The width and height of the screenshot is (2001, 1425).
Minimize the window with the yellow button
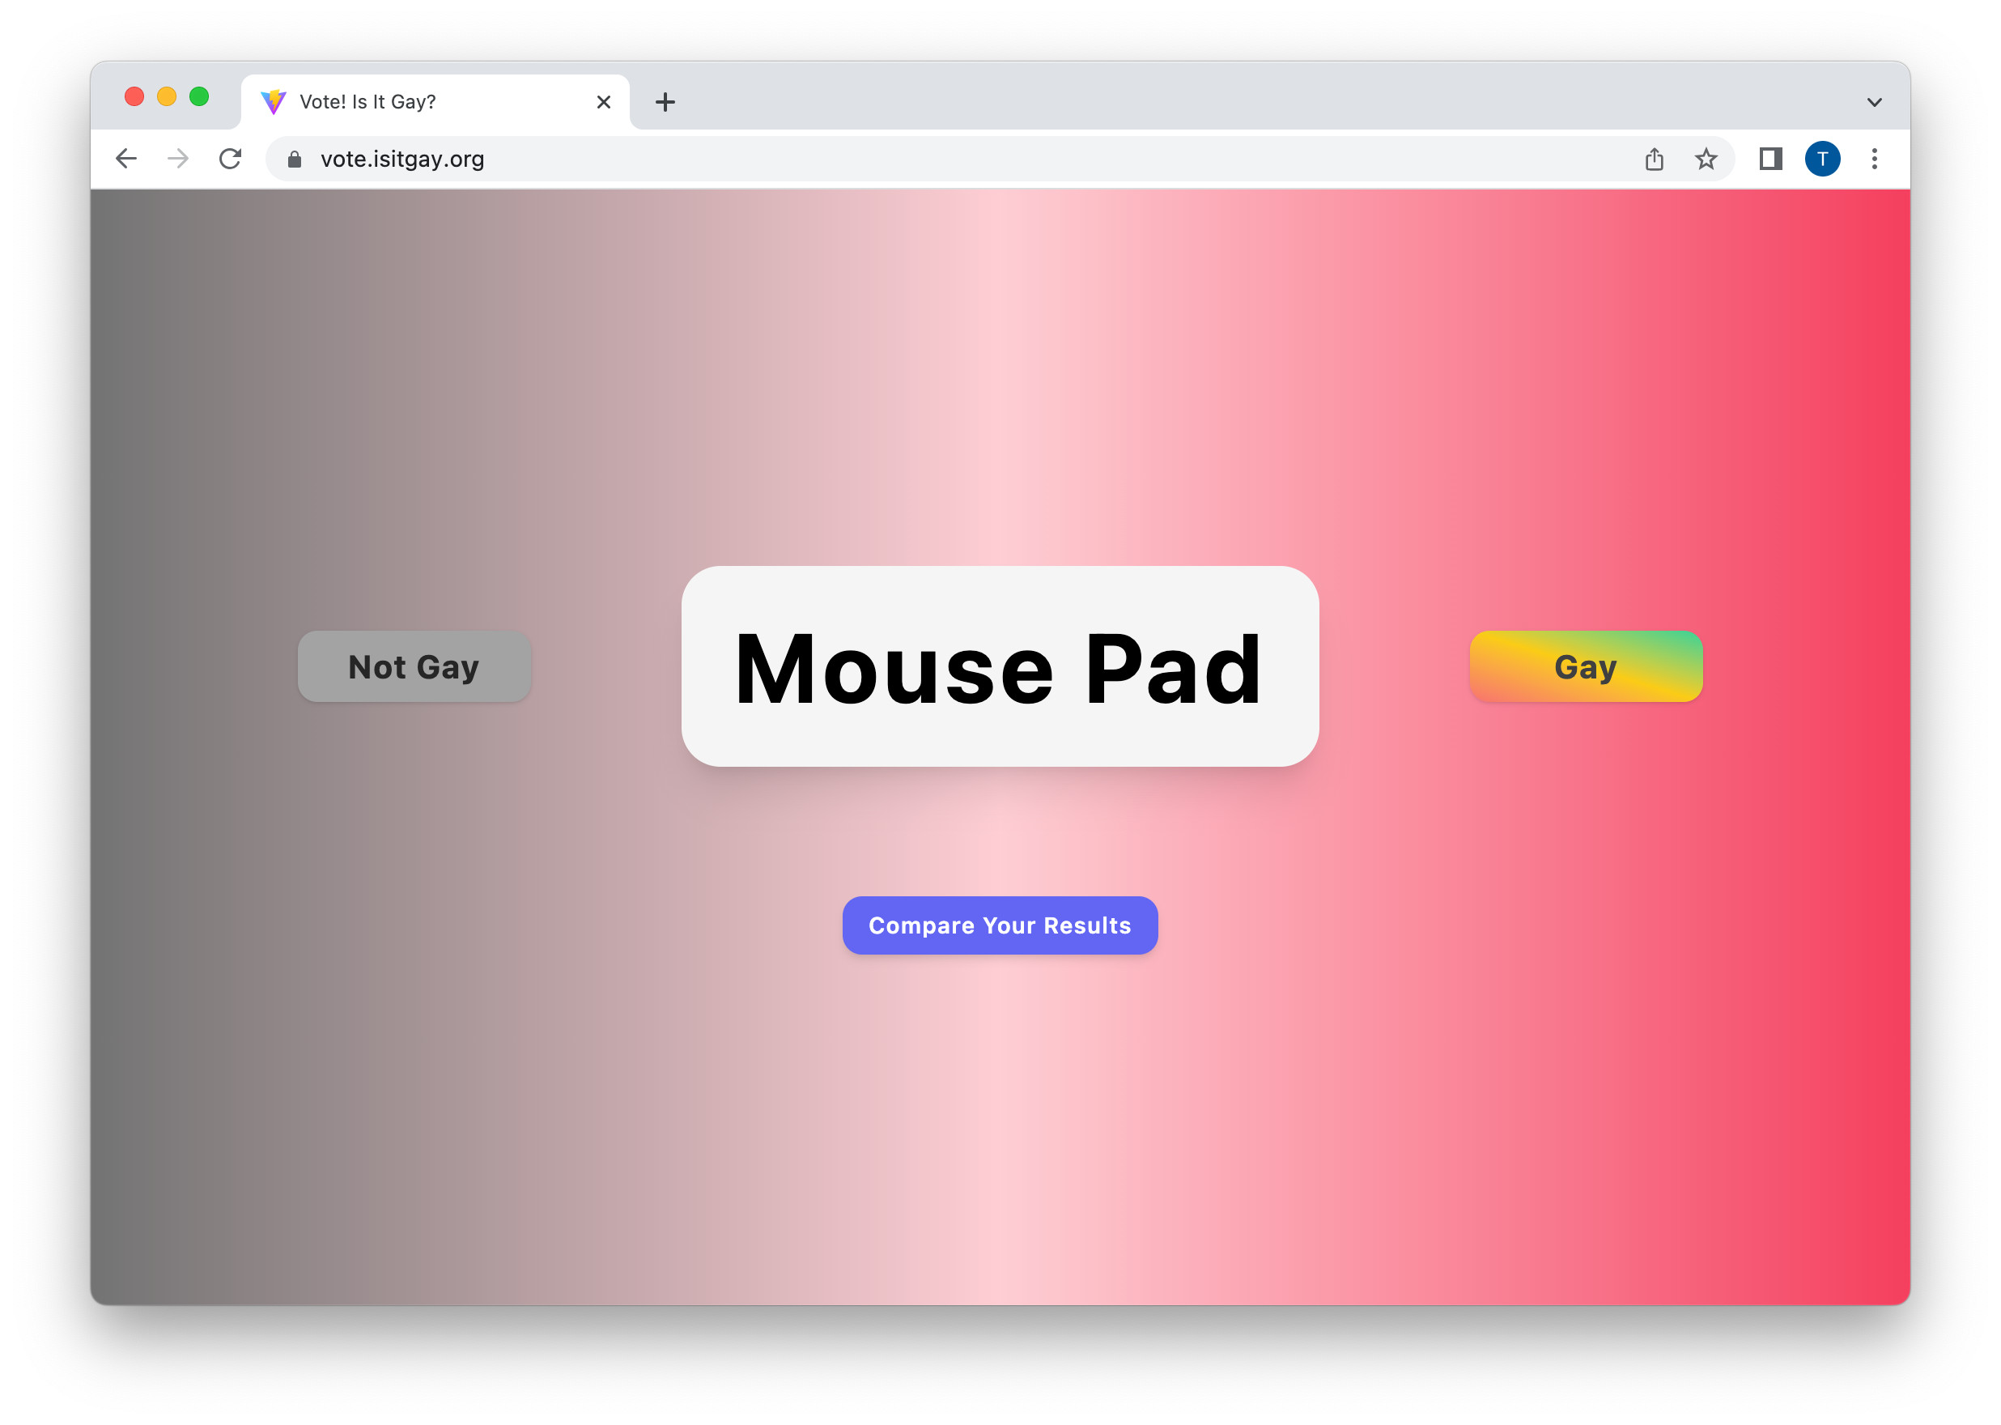[167, 96]
